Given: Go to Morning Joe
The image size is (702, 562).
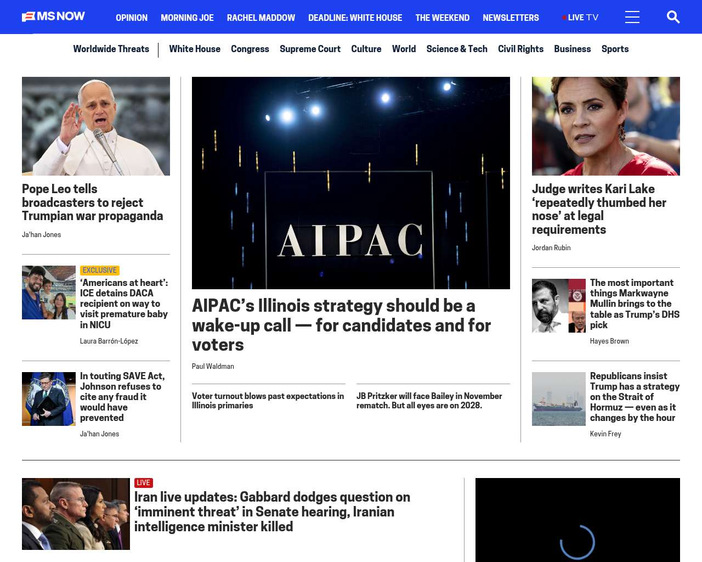Looking at the screenshot, I should coord(187,18).
